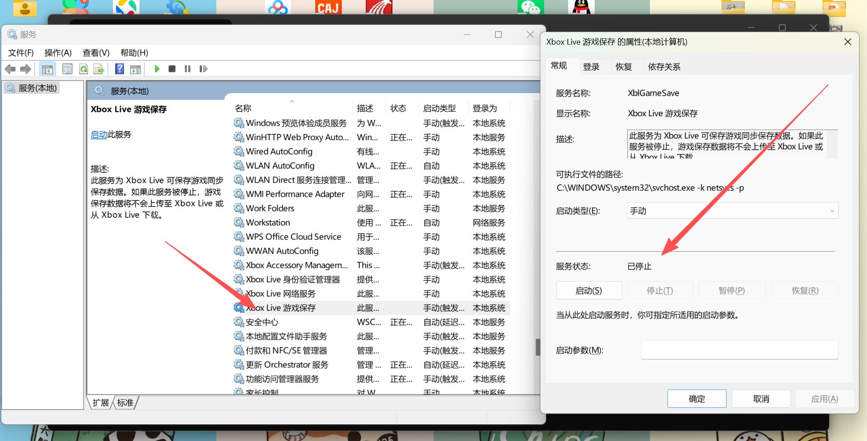
Task: Click the Stop Service square icon
Action: point(172,69)
